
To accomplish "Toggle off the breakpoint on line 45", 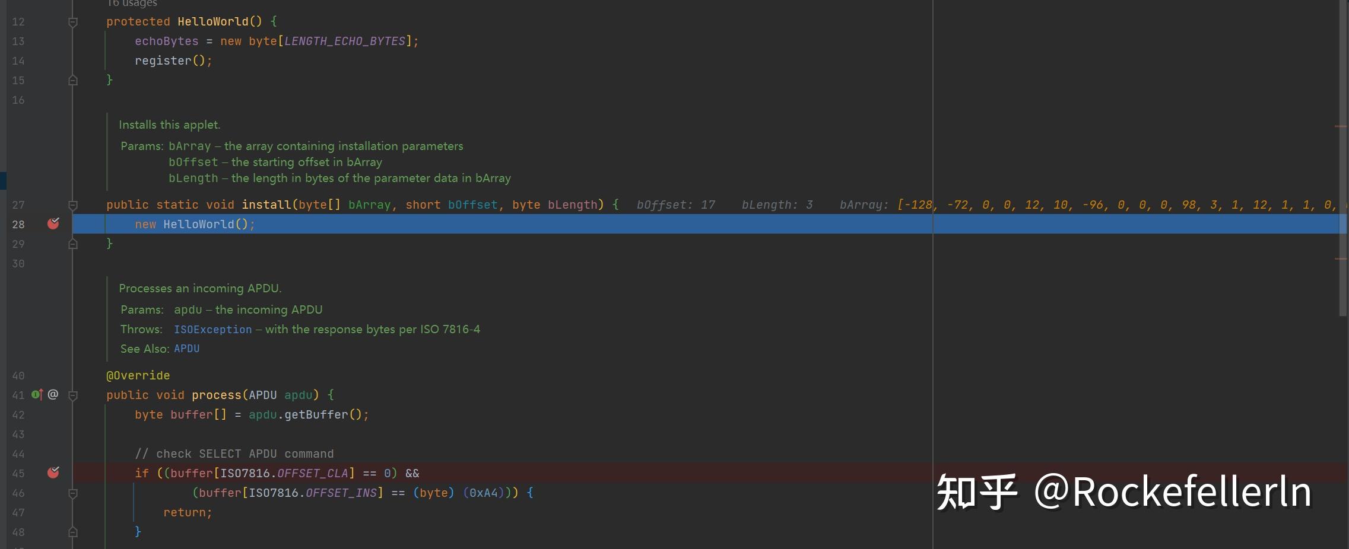I will (53, 473).
